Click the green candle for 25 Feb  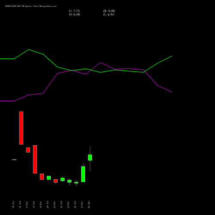69,181
